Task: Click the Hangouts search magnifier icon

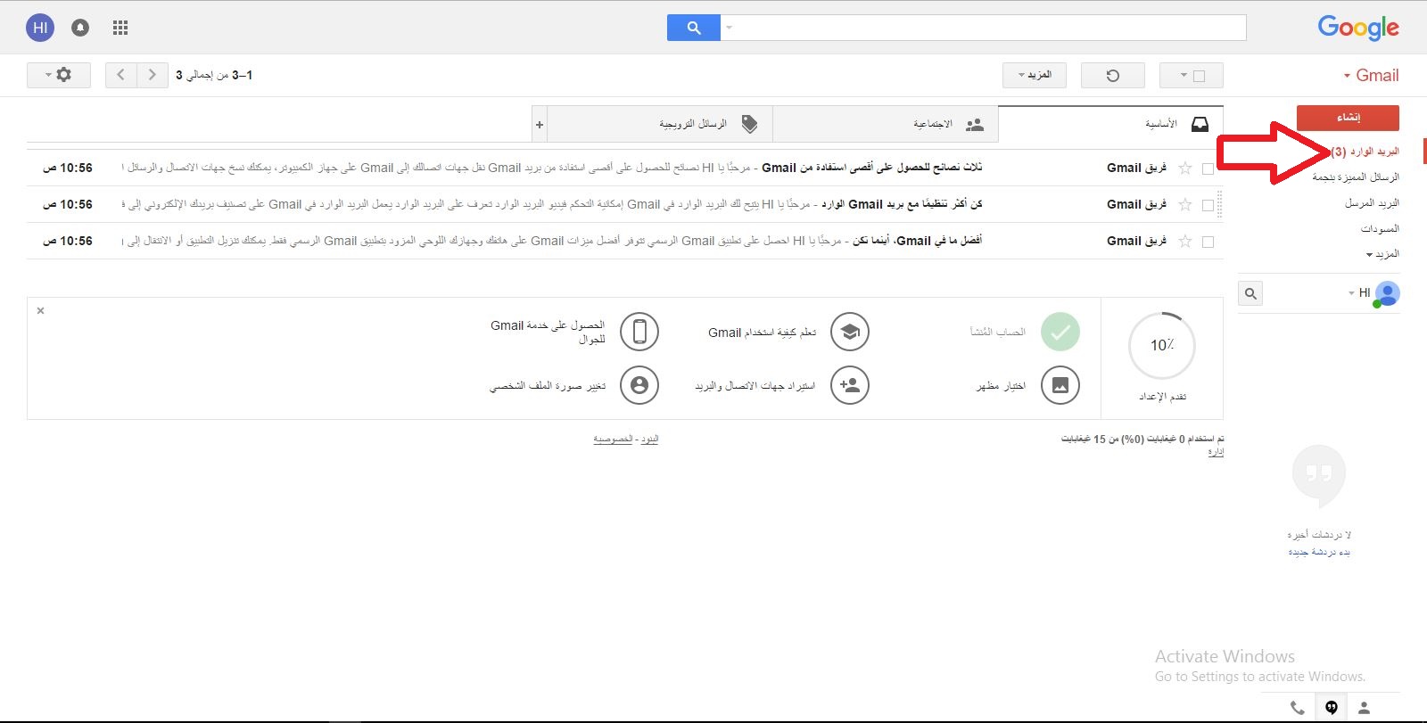Action: [x=1251, y=293]
